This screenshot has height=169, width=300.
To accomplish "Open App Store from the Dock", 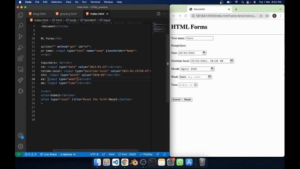I will (x=189, y=162).
